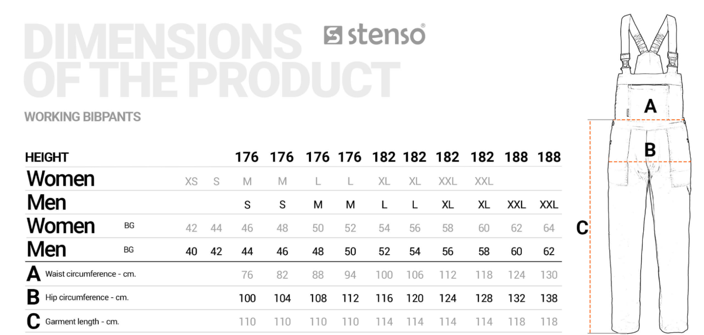Click the Women XS size cell
Image resolution: width=704 pixels, height=335 pixels.
click(x=191, y=182)
